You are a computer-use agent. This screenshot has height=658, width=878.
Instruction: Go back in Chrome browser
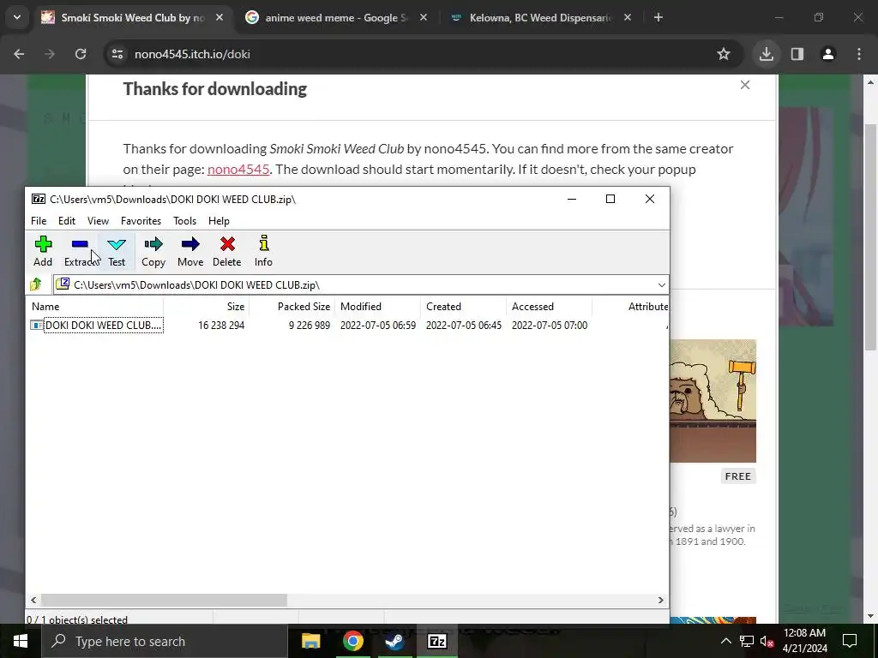[x=19, y=54]
